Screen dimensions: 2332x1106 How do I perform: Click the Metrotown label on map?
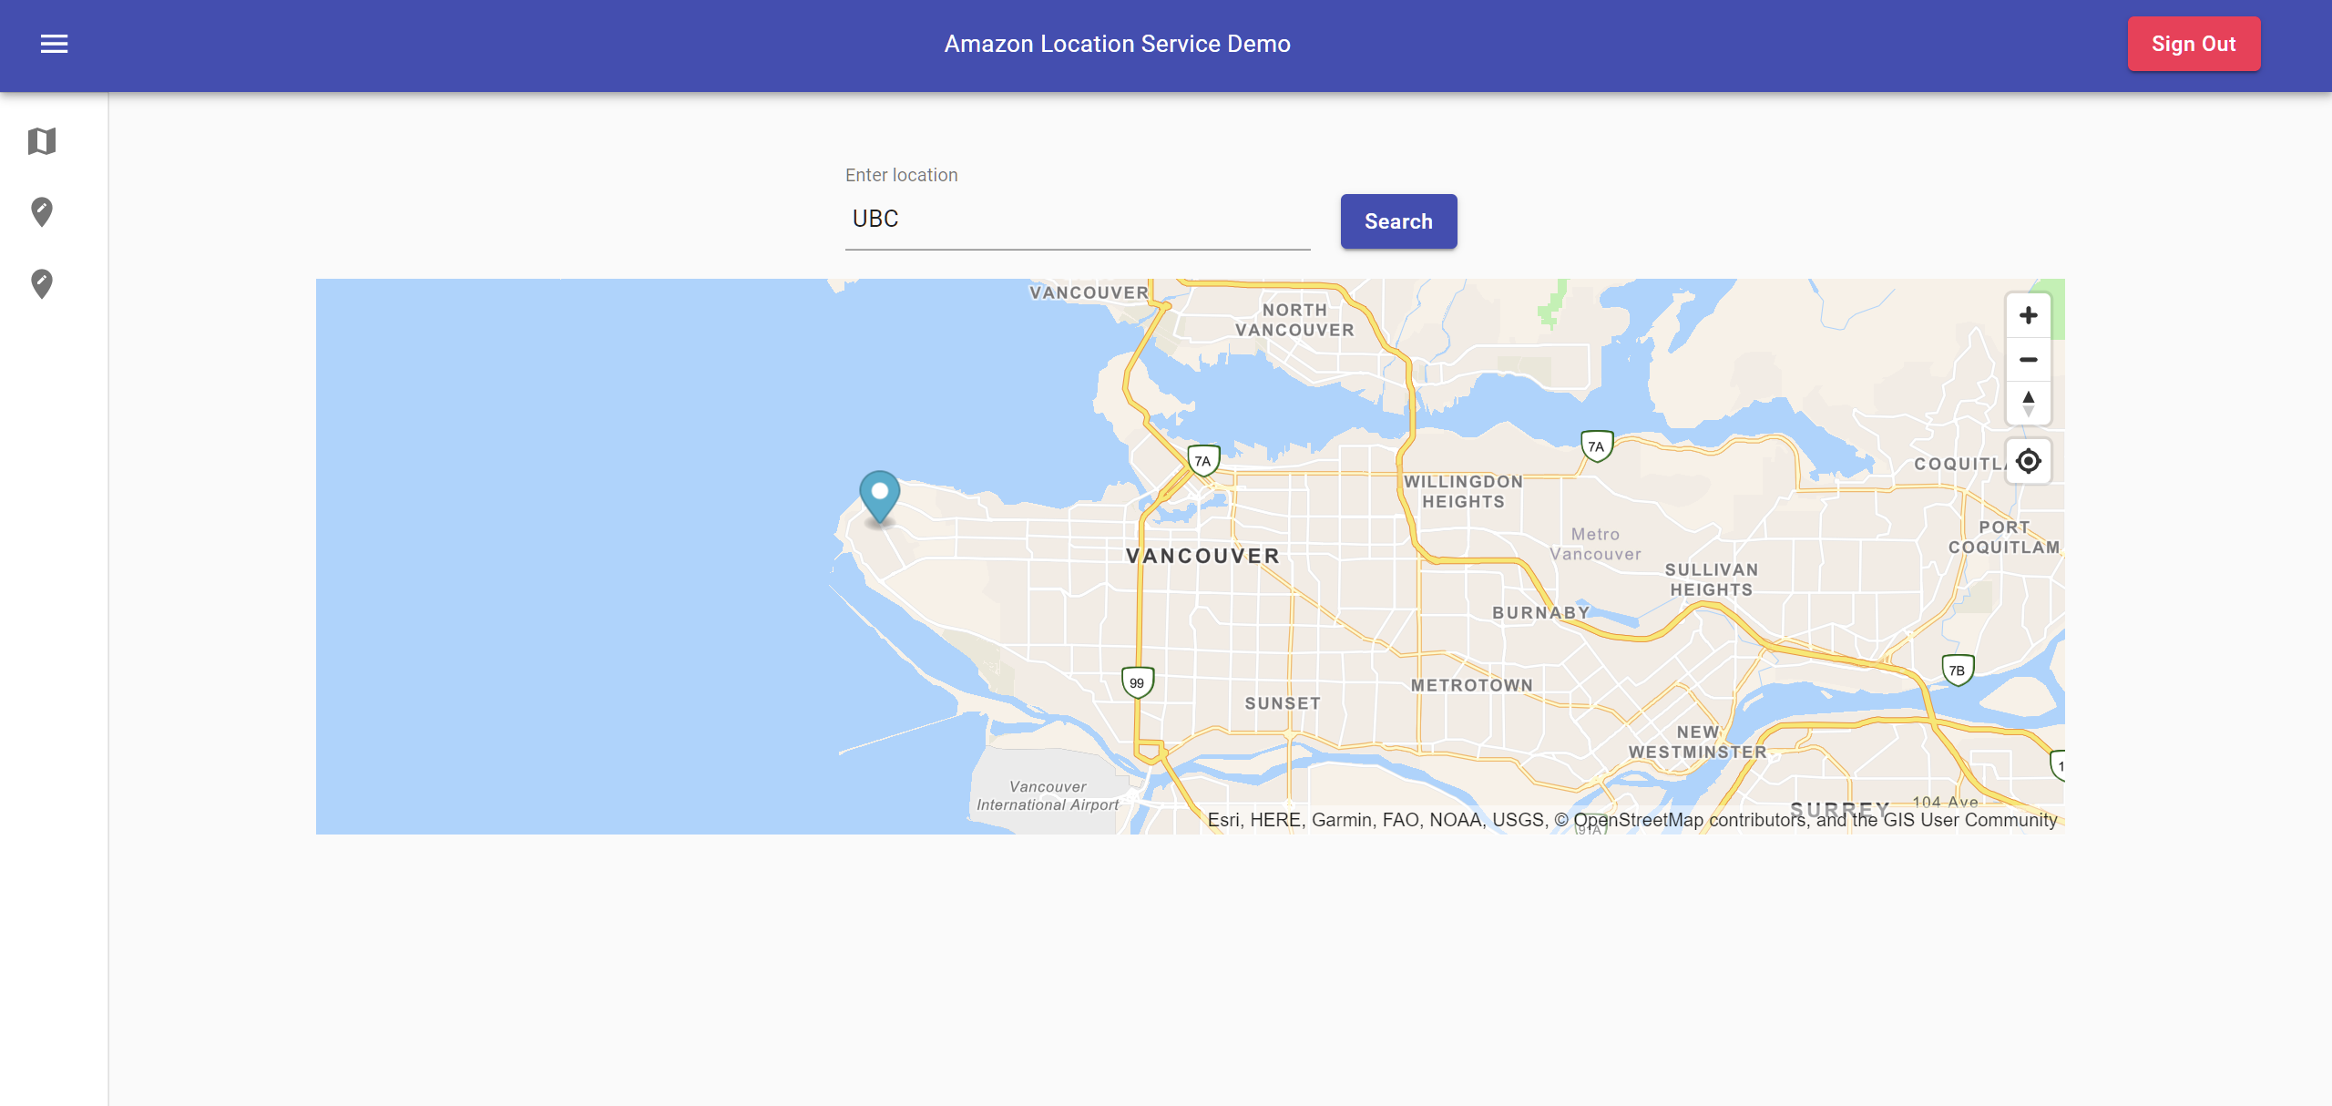[x=1471, y=685]
